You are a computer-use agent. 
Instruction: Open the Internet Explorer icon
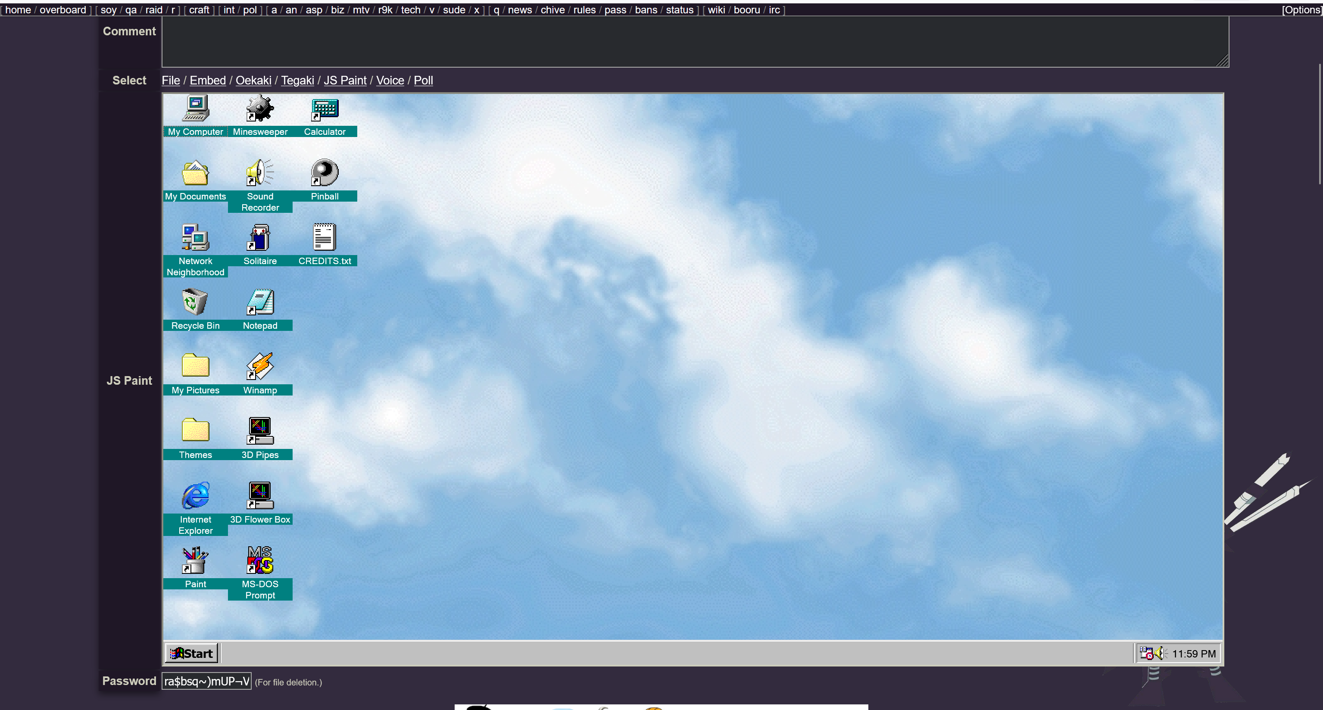point(195,496)
